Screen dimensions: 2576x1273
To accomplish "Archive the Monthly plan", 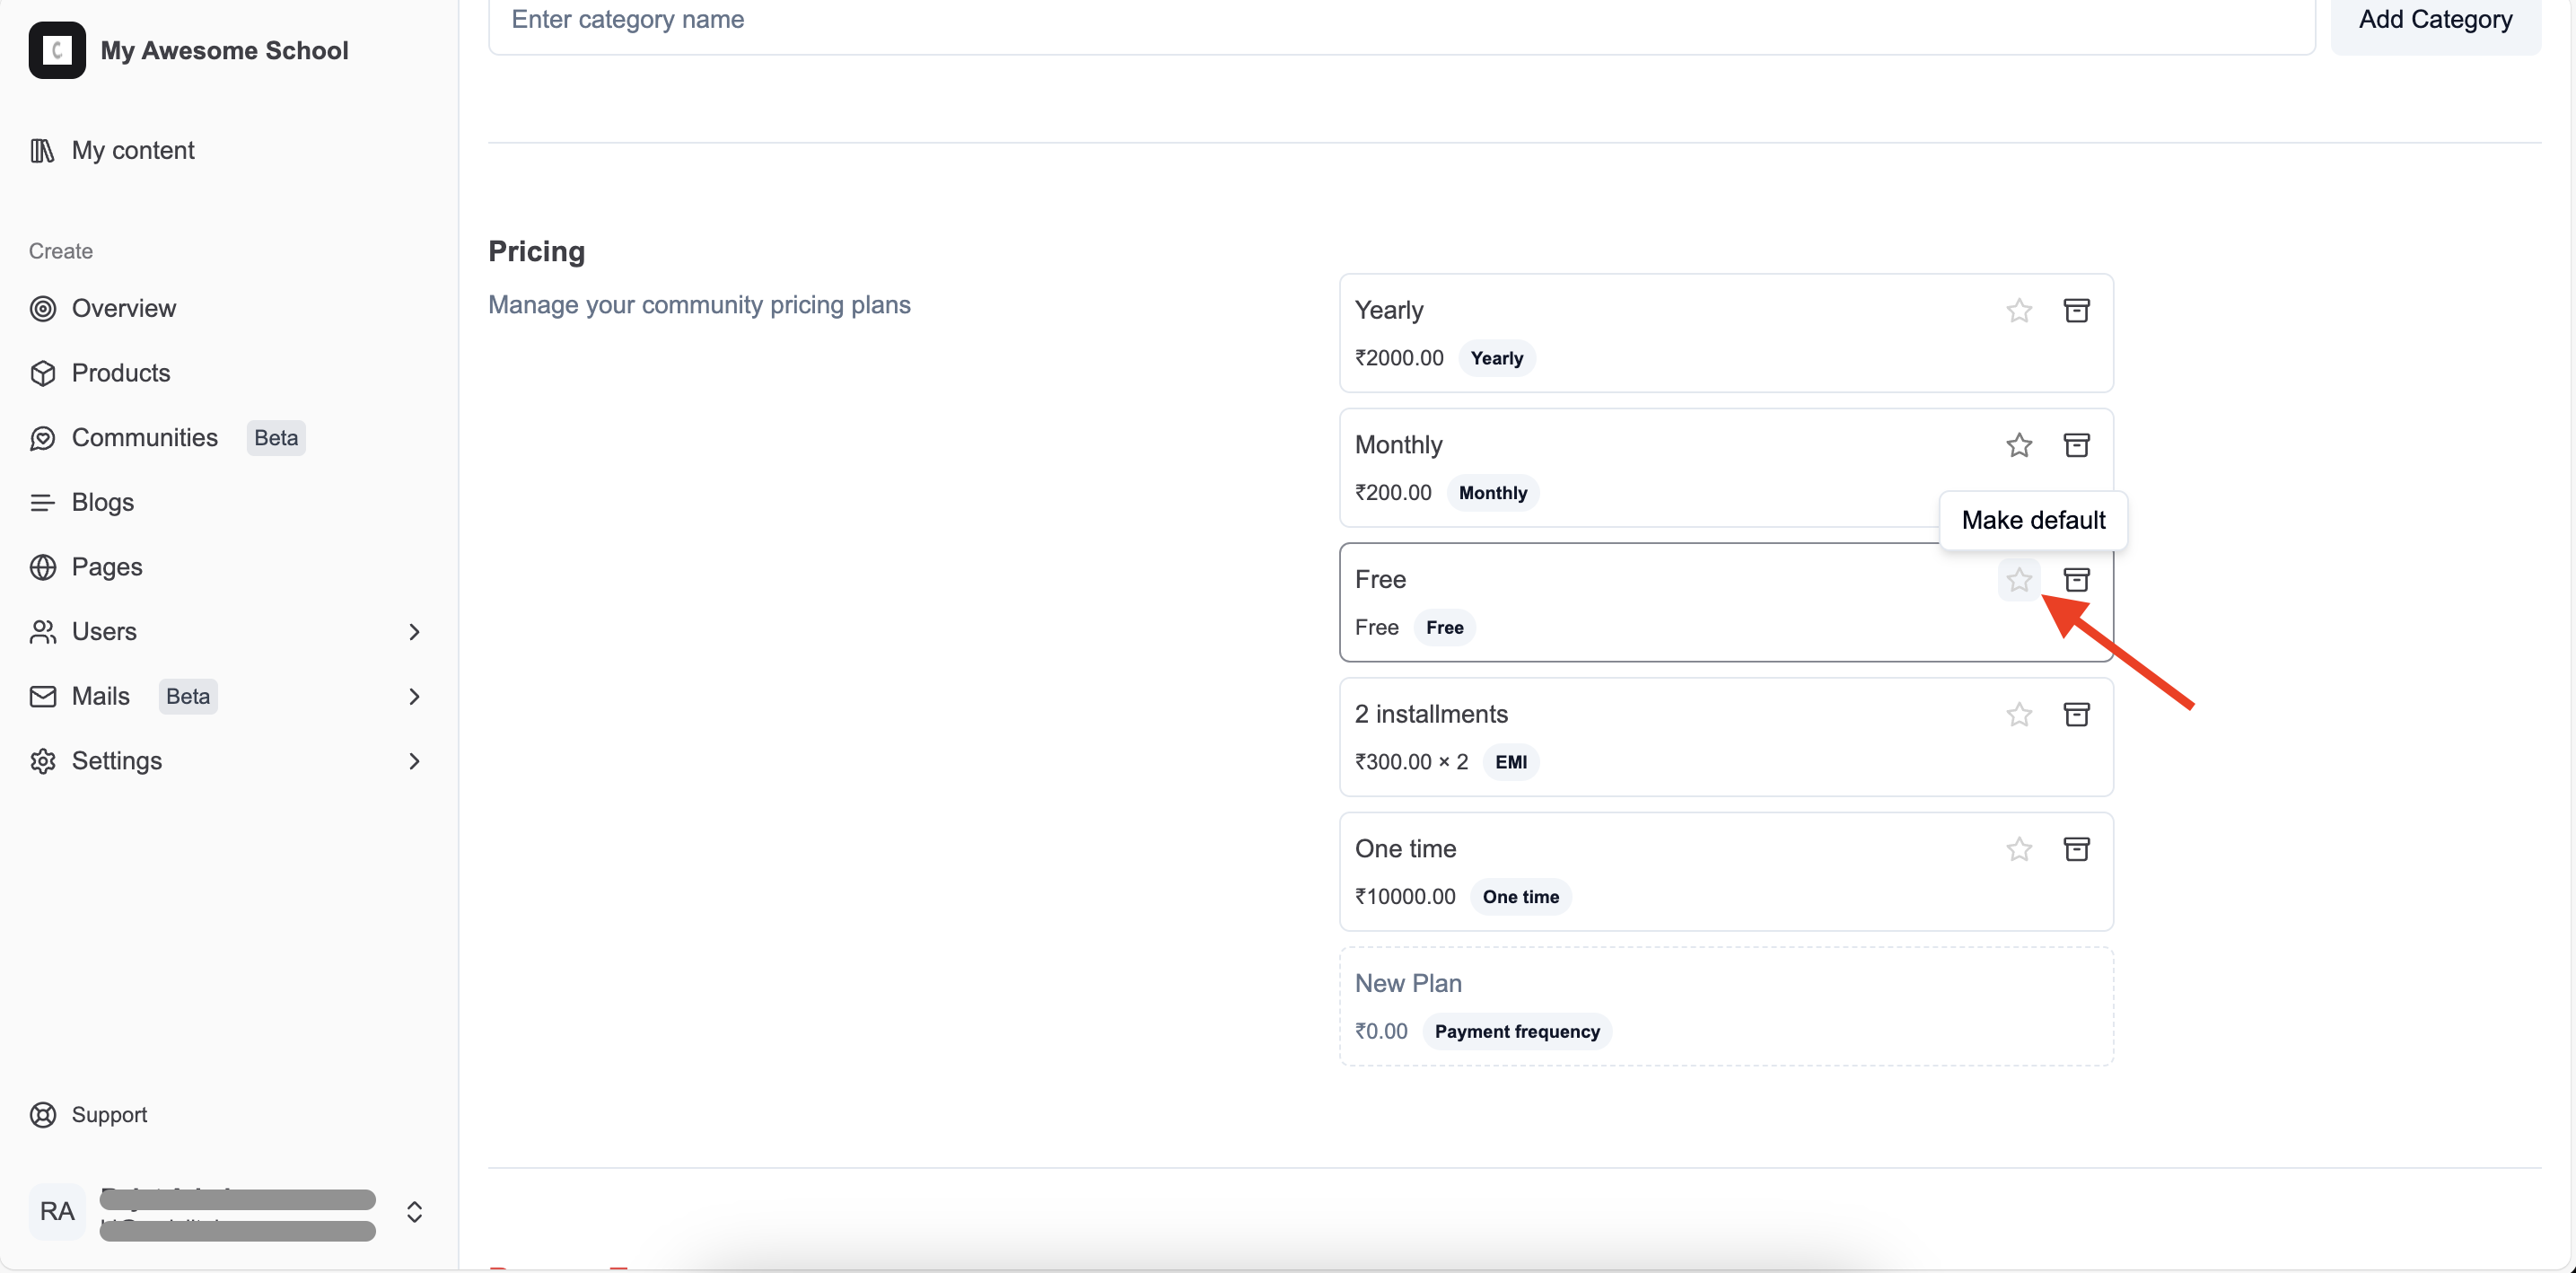I will point(2076,445).
